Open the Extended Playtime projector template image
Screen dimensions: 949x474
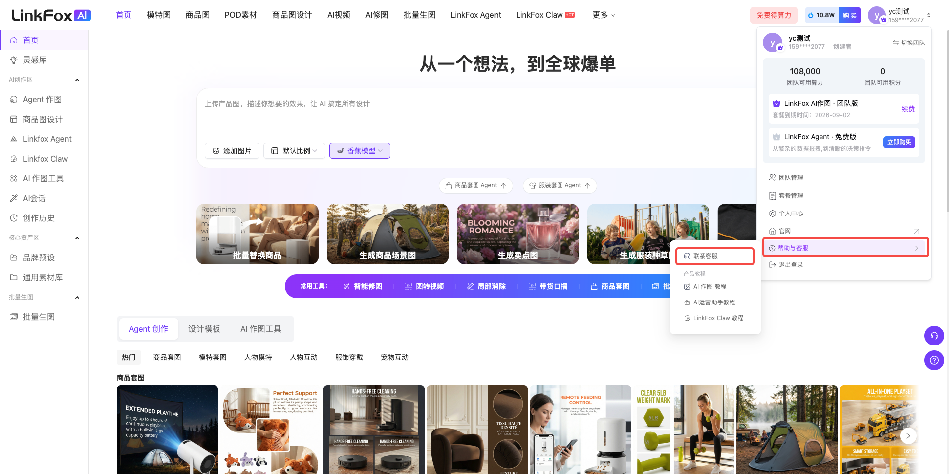pyautogui.click(x=167, y=430)
